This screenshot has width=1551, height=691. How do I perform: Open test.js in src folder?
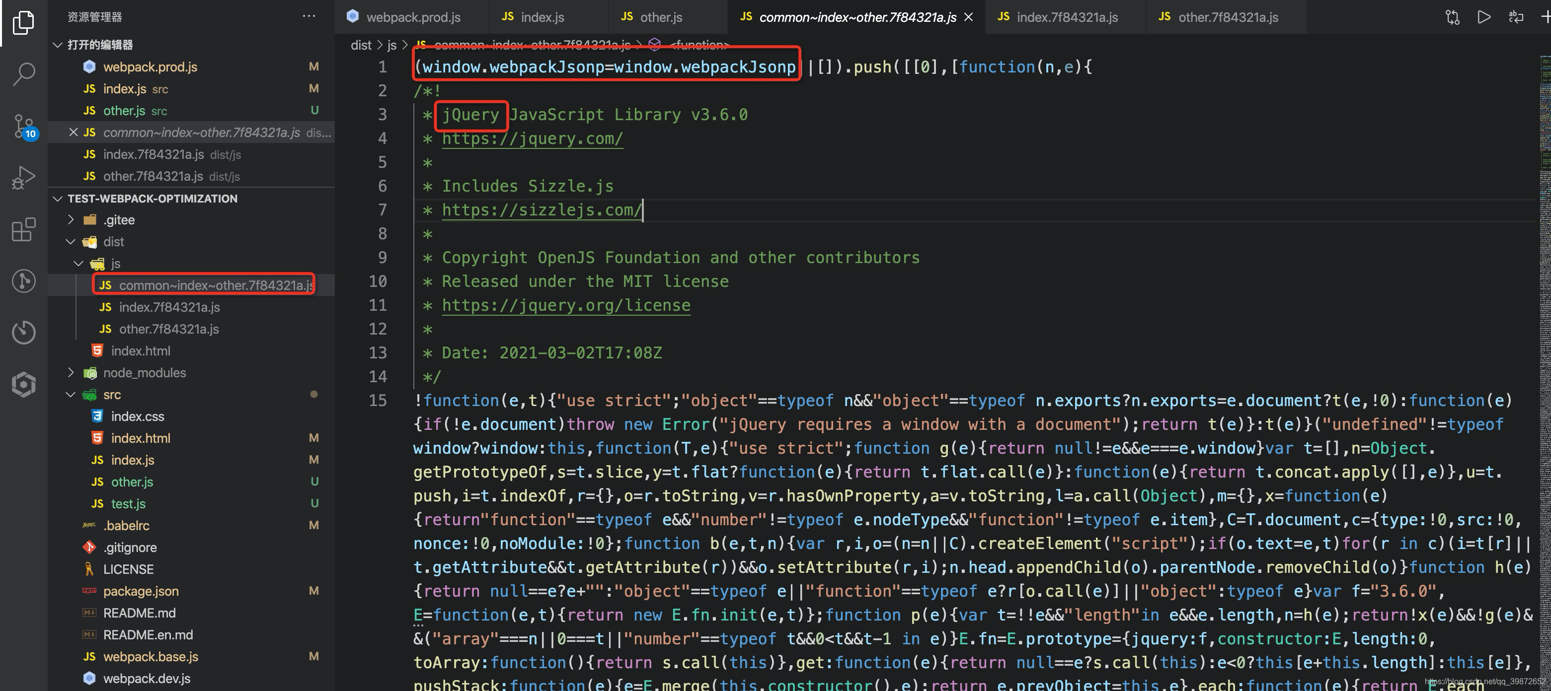(x=191, y=504)
